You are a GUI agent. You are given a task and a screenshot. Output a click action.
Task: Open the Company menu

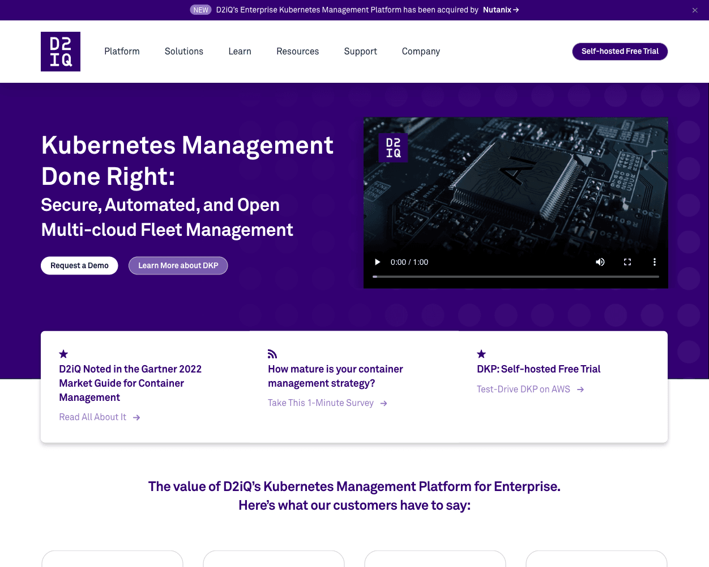click(x=421, y=52)
